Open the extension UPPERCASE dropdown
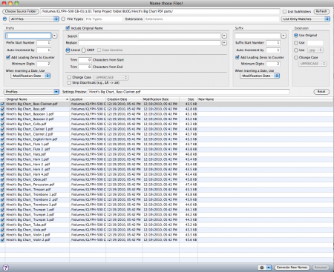This screenshot has height=272, width=334. (x=312, y=64)
